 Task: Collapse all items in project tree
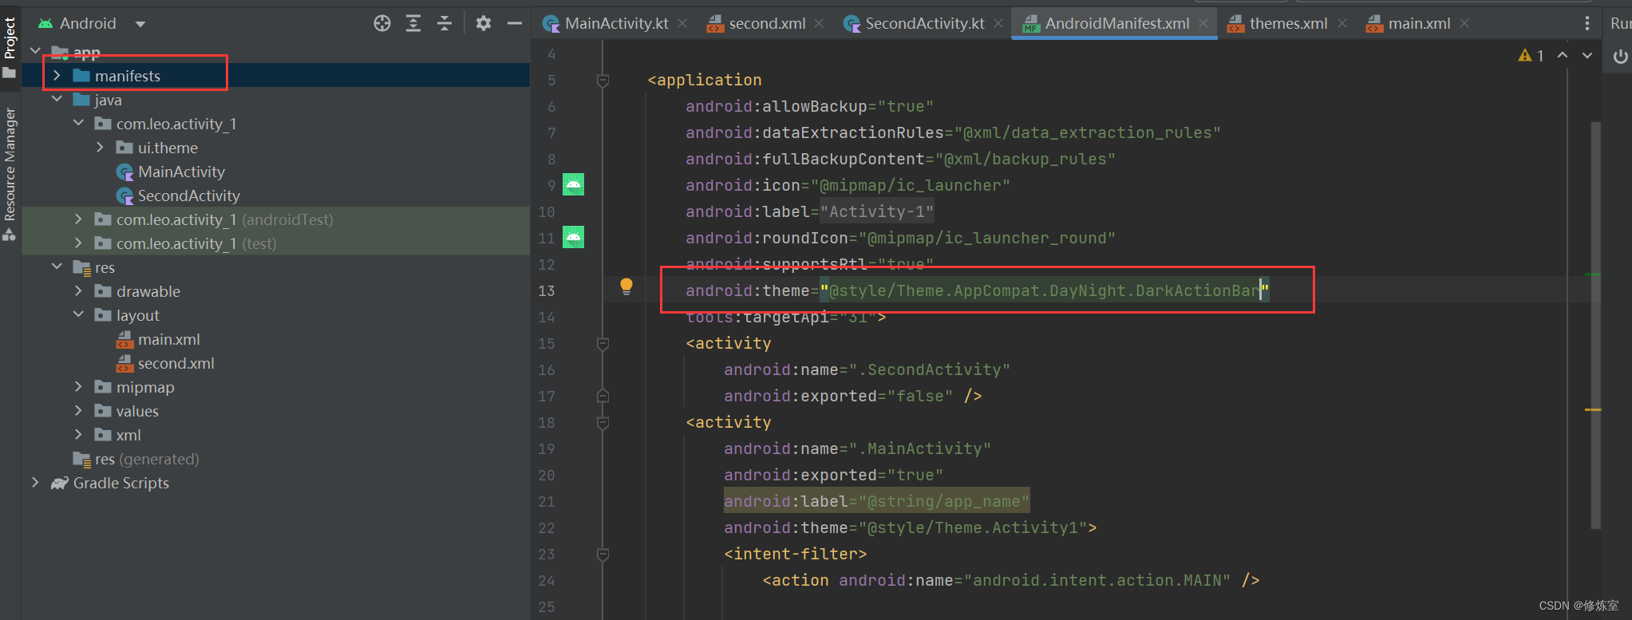(x=445, y=23)
